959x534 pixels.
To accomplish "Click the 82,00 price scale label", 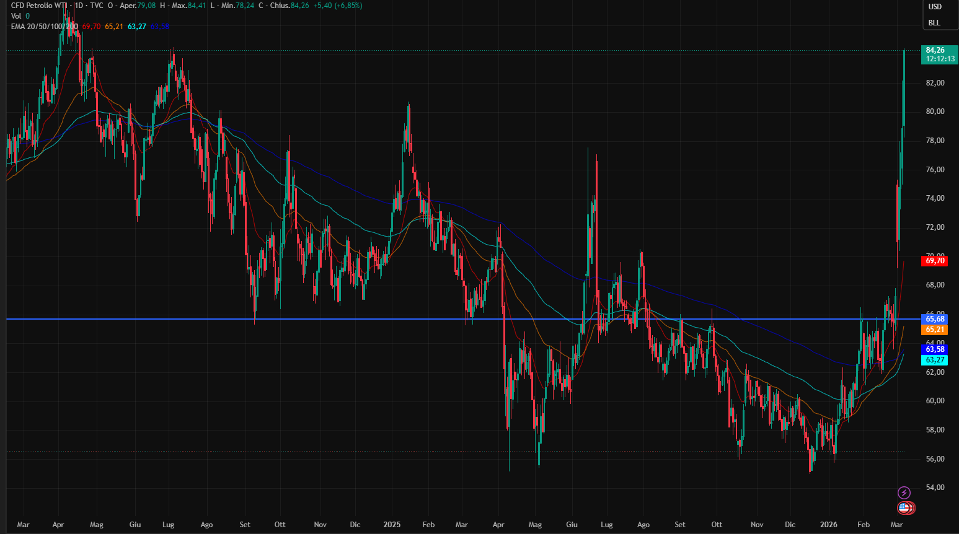I will 935,83.
